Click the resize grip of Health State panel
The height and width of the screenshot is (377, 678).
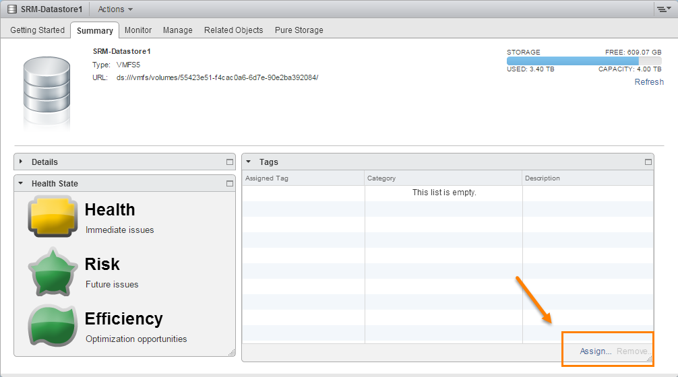pyautogui.click(x=232, y=353)
